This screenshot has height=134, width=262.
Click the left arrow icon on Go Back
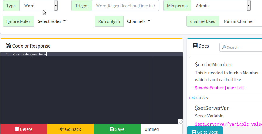[62, 129]
